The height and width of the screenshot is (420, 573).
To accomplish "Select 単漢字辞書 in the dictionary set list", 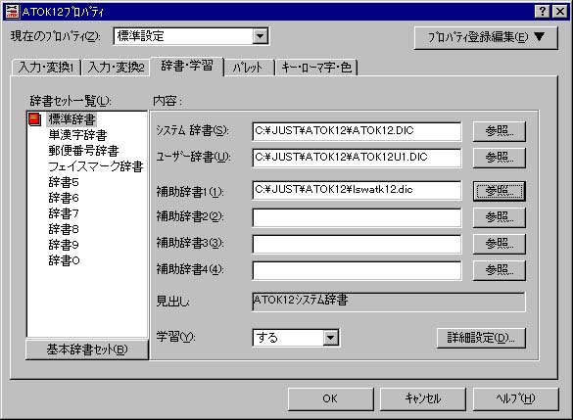I will coord(77,135).
